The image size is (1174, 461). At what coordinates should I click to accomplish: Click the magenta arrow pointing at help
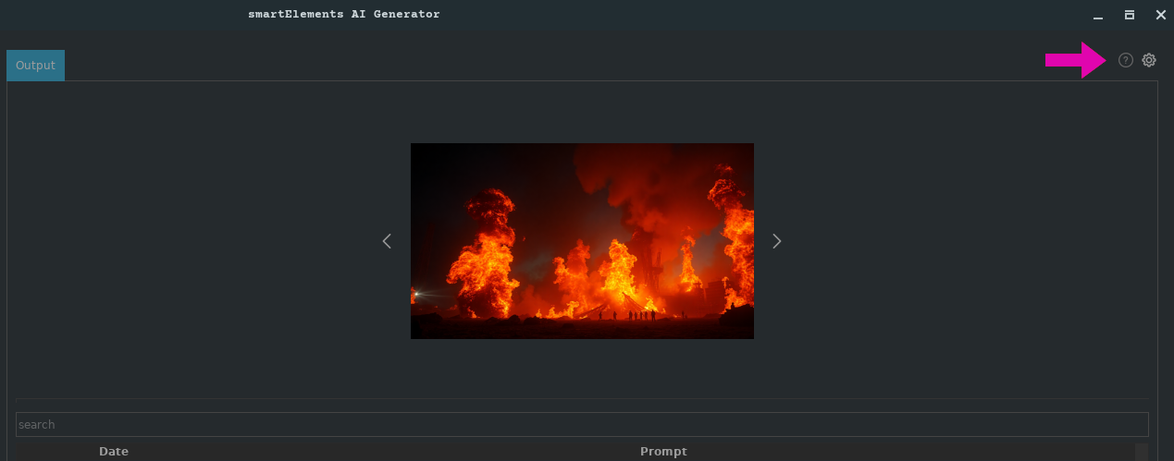pyautogui.click(x=1075, y=60)
